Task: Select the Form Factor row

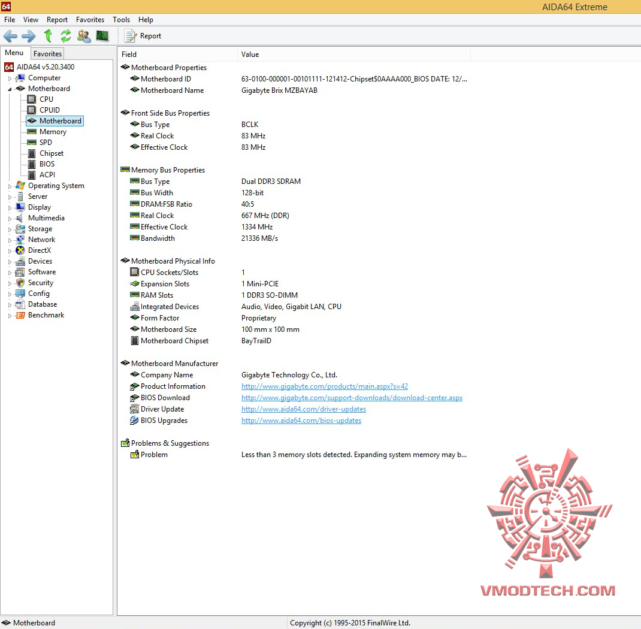Action: point(294,318)
